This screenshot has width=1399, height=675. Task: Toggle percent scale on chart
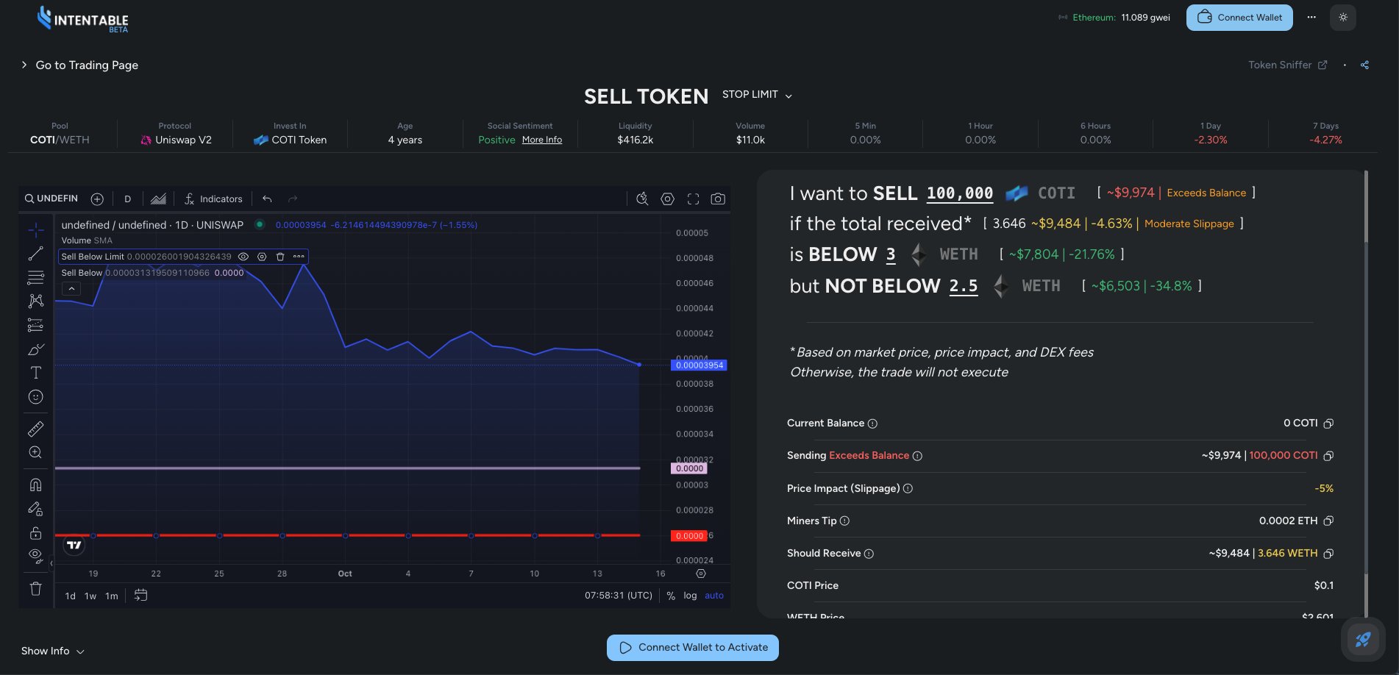pyautogui.click(x=671, y=596)
